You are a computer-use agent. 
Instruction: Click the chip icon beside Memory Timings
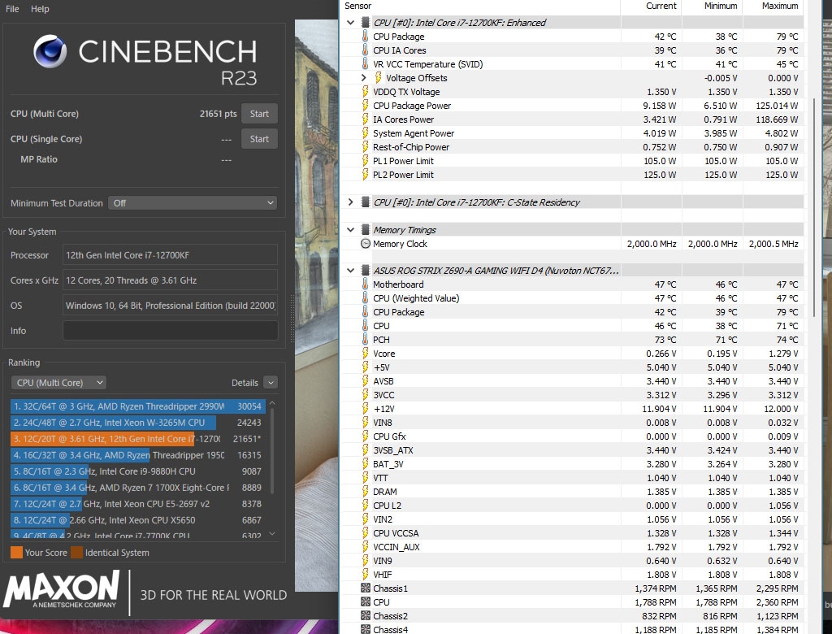365,230
